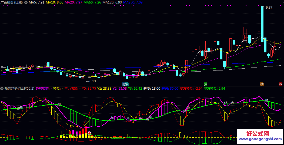Image resolution: width=284 pixels, height=145 pixels.
Task: Click the orange 榜 marker
Action: point(262,84)
